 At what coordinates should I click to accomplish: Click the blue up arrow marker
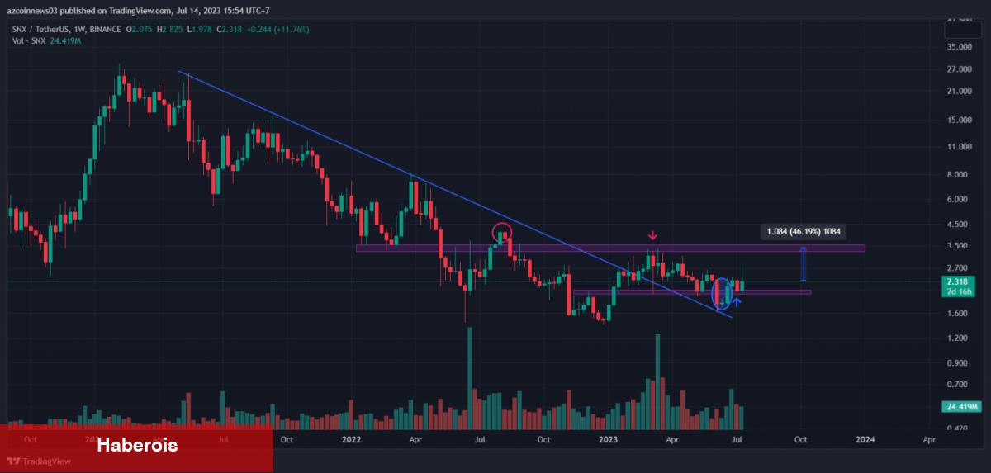(x=736, y=301)
